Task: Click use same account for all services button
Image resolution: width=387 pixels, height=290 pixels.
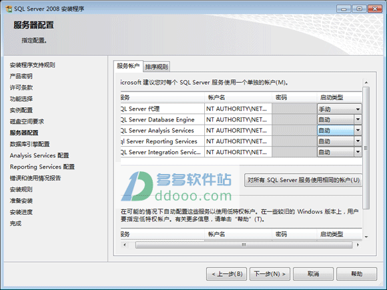Action: click(304, 180)
